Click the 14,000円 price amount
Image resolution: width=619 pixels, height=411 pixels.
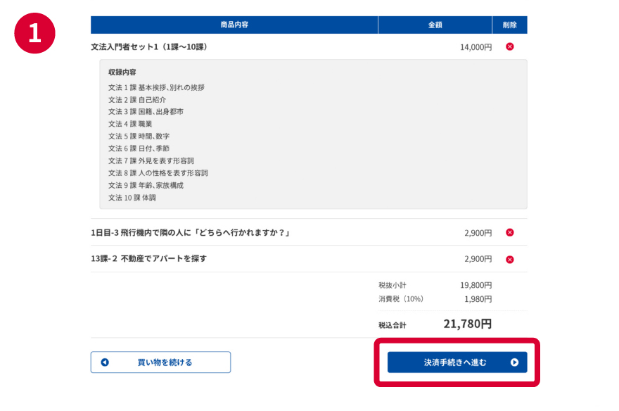tap(476, 47)
